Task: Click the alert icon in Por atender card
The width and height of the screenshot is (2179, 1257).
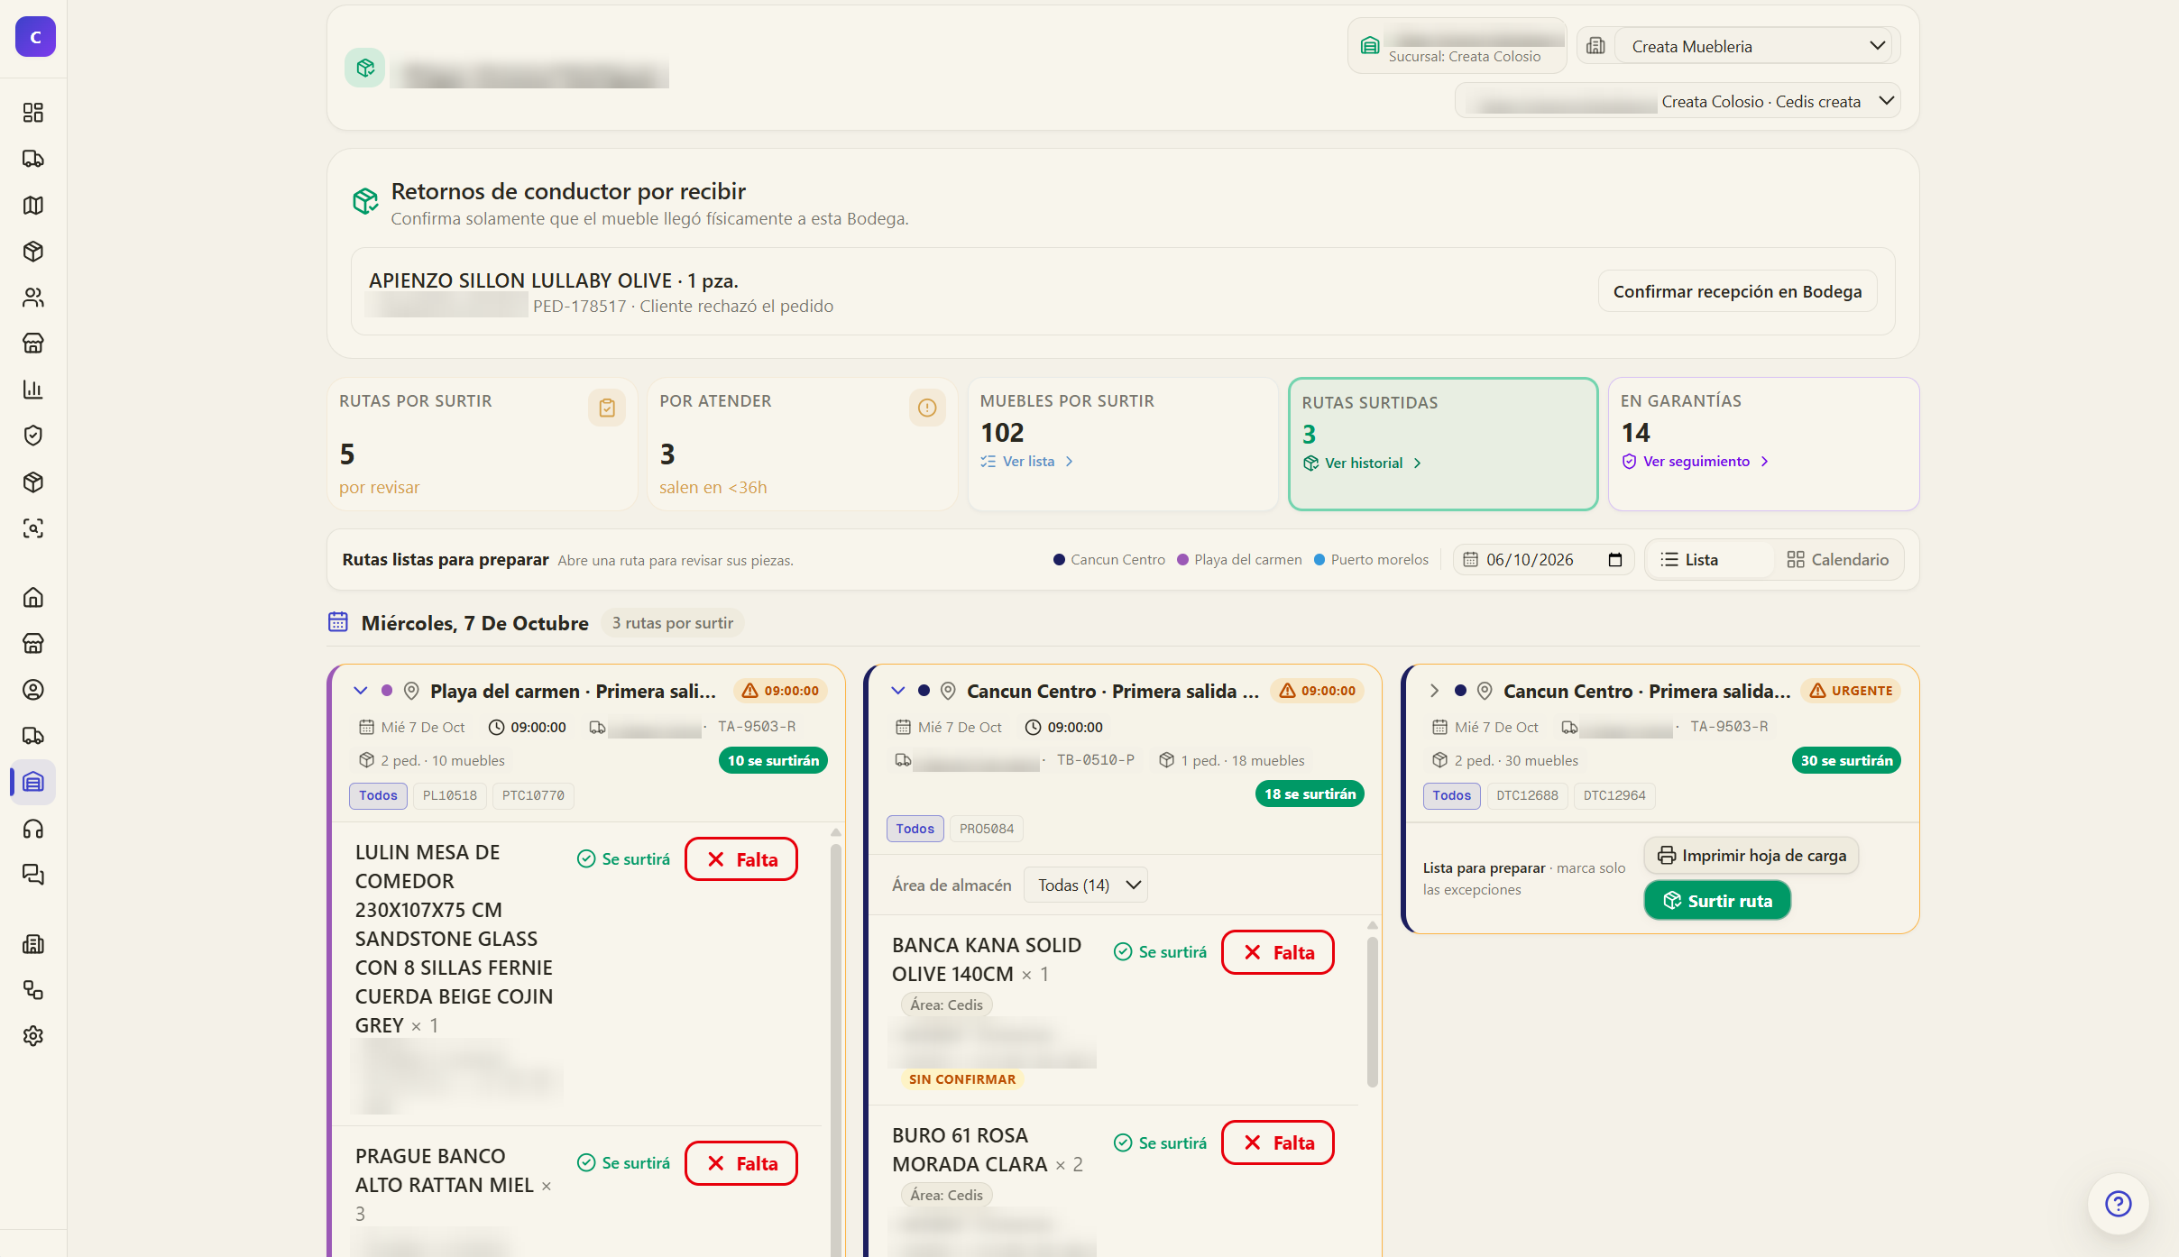Action: tap(927, 408)
